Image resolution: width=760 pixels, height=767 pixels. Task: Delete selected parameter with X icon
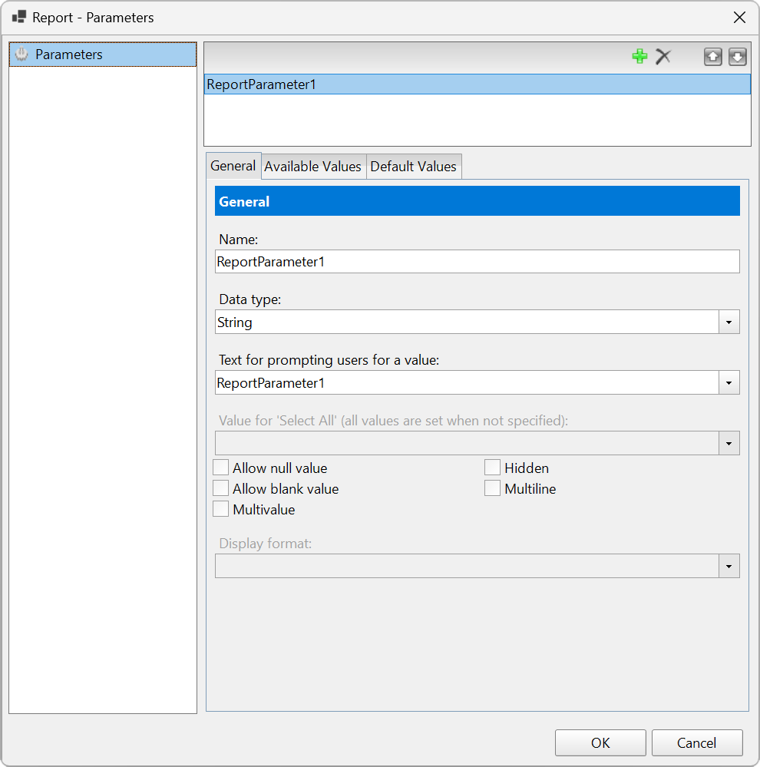pyautogui.click(x=663, y=56)
